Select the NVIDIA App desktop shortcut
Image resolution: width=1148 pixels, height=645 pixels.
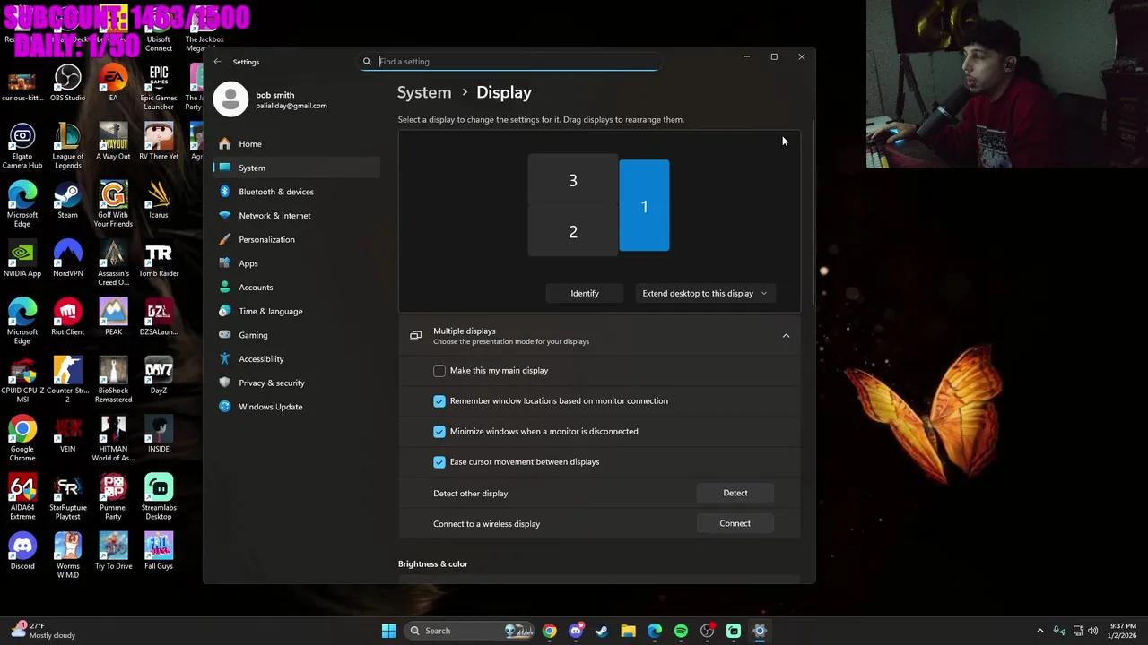[22, 259]
